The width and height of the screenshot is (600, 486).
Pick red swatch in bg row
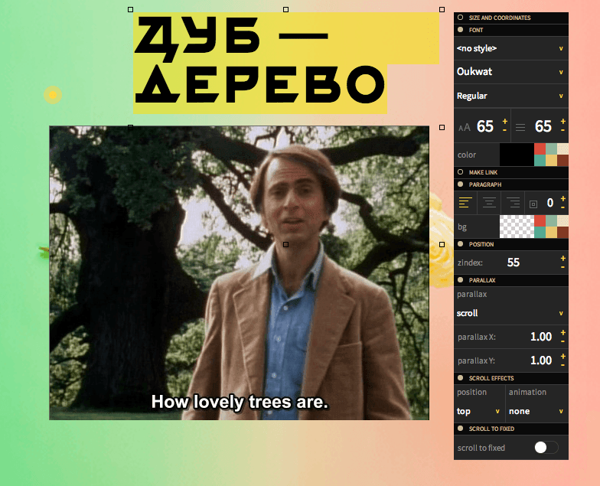[x=540, y=220]
